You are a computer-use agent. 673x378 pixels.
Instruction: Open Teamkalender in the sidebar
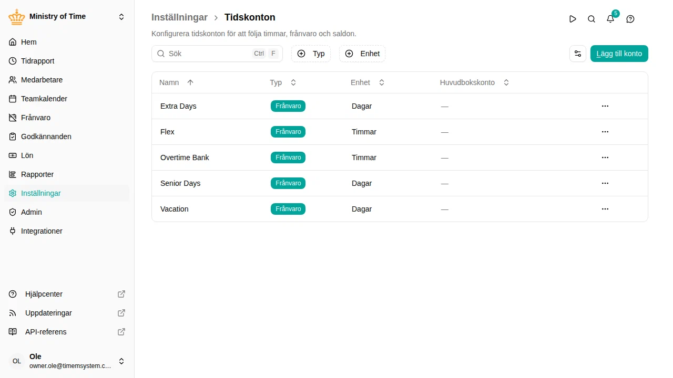click(67, 99)
